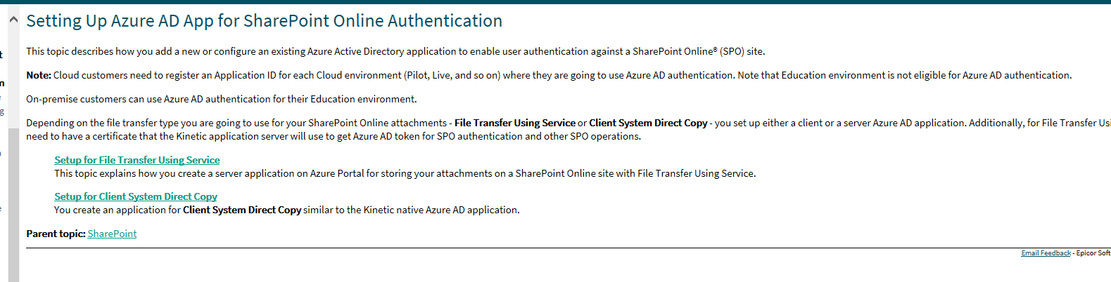Open Setup for File Transfer Using Service link

click(x=137, y=160)
